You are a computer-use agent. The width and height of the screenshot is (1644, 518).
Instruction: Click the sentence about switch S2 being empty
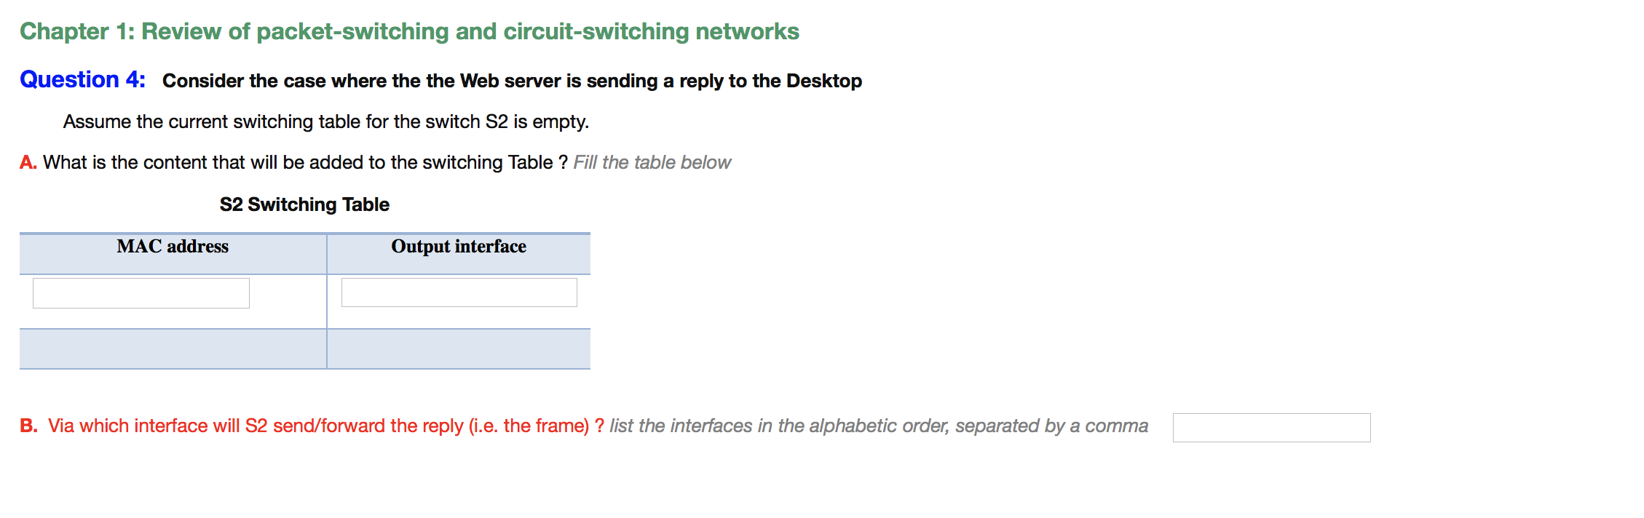pyautogui.click(x=326, y=121)
